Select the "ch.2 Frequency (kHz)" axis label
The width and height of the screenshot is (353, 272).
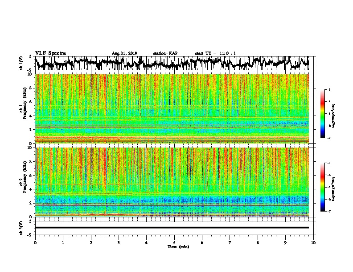pyautogui.click(x=24, y=177)
